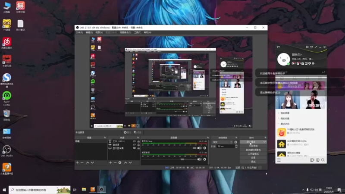Move source down in sources panel
Image resolution: width=345 pixels, height=194 pixels.
pyautogui.click(x=130, y=163)
